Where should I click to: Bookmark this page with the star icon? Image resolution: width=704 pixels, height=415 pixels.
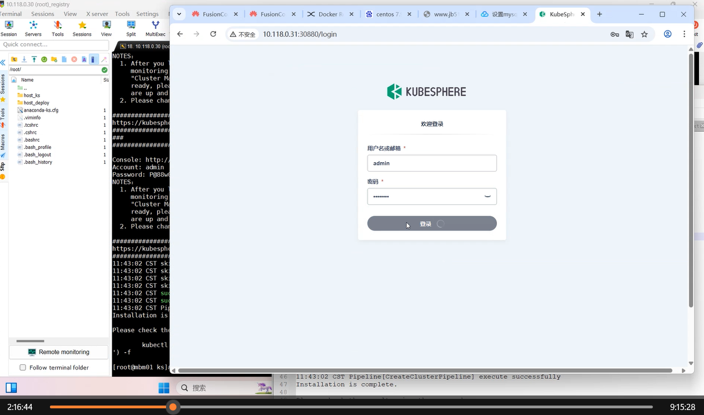click(x=644, y=34)
